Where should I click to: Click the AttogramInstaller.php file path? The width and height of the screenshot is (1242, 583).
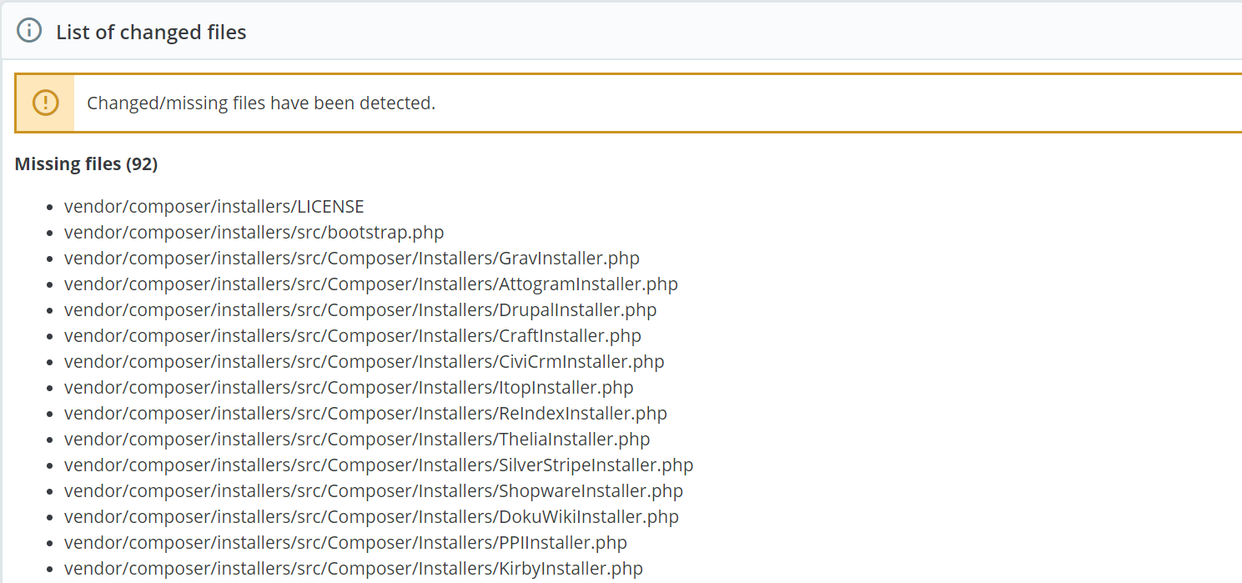coord(370,284)
